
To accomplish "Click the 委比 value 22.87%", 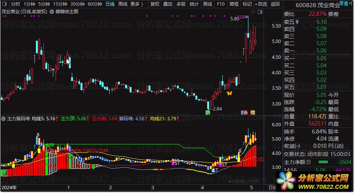I will [x=318, y=14].
